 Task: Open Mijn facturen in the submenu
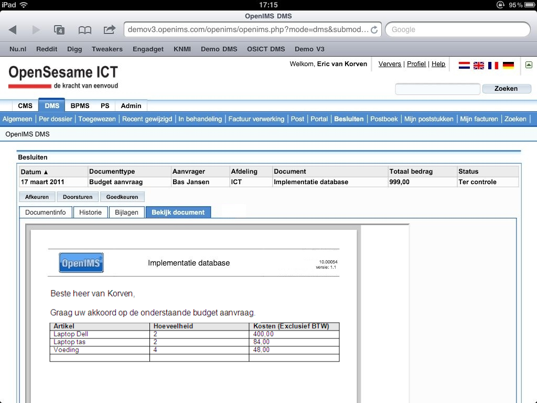coord(479,119)
